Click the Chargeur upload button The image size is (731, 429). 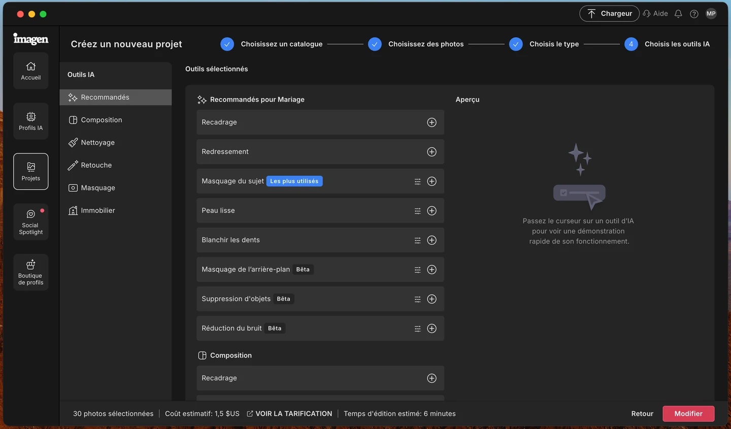point(609,14)
